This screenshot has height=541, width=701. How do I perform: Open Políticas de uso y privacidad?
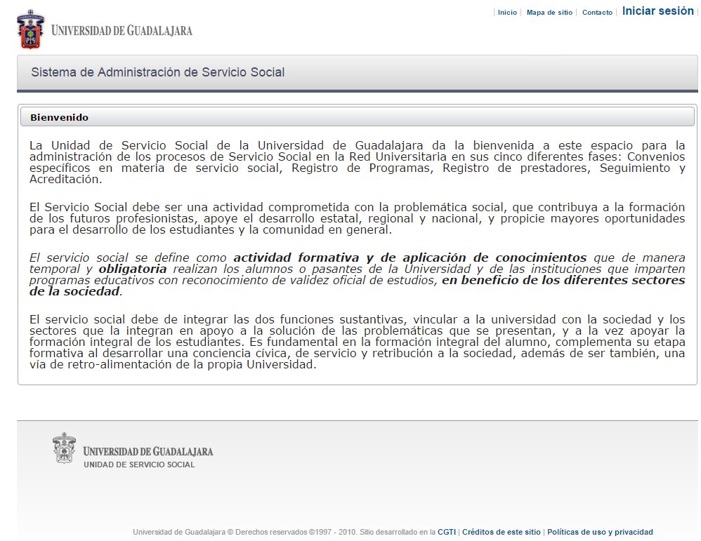600,532
